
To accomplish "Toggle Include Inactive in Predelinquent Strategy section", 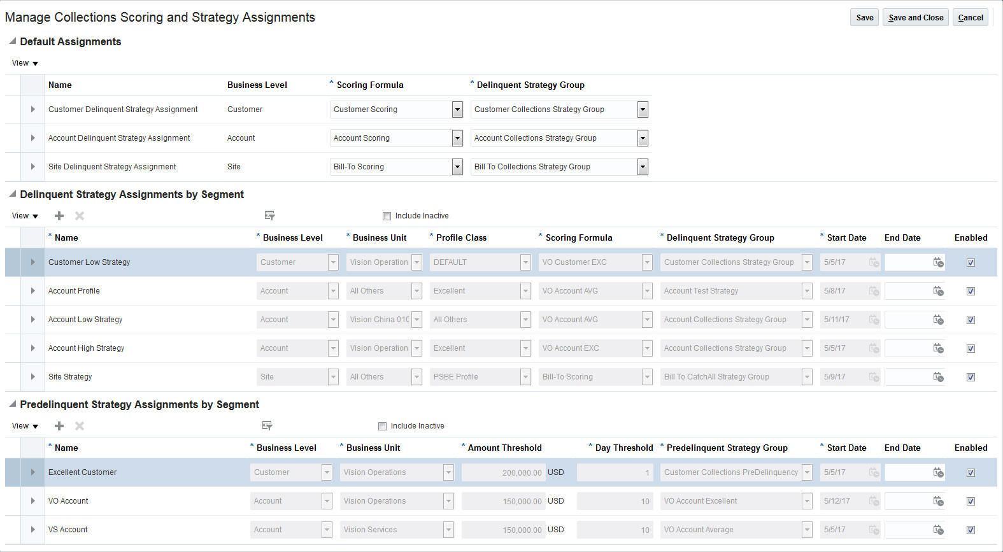I will click(382, 427).
